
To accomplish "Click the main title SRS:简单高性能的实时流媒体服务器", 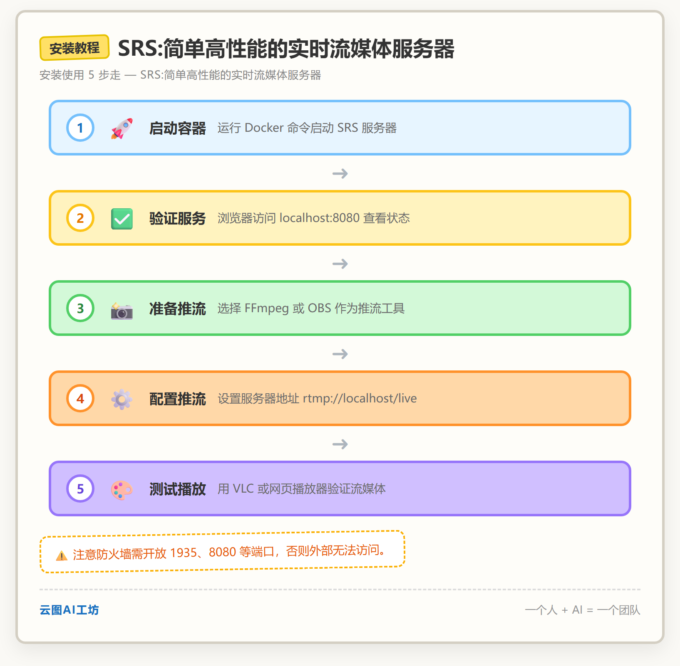I will point(286,49).
